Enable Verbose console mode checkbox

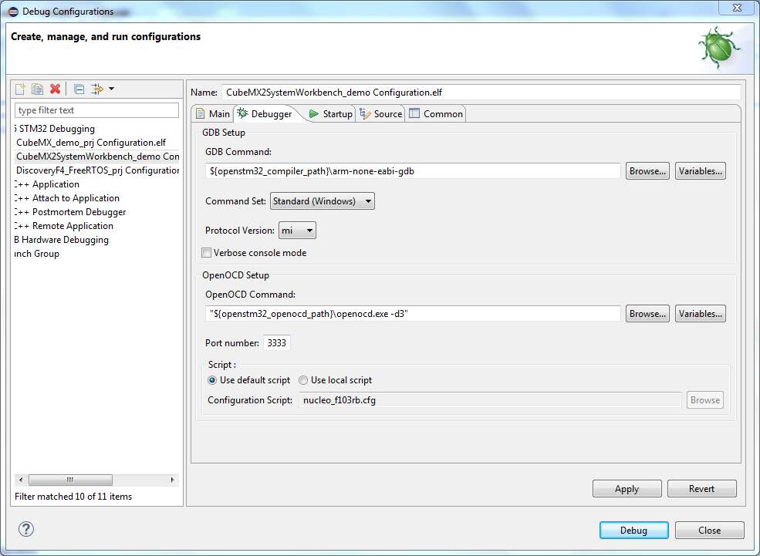[x=206, y=253]
